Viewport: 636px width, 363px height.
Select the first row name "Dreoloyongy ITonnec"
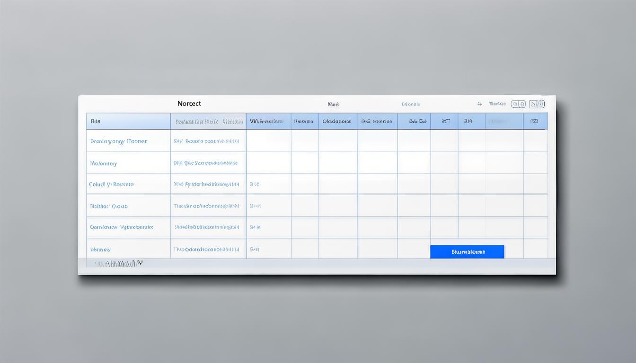point(118,141)
